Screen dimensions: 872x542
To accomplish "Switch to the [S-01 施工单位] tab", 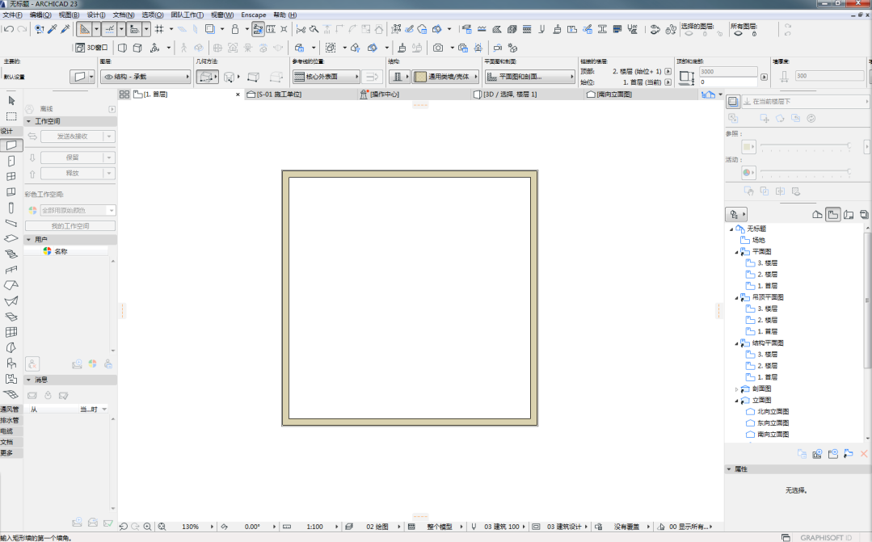I will point(301,95).
